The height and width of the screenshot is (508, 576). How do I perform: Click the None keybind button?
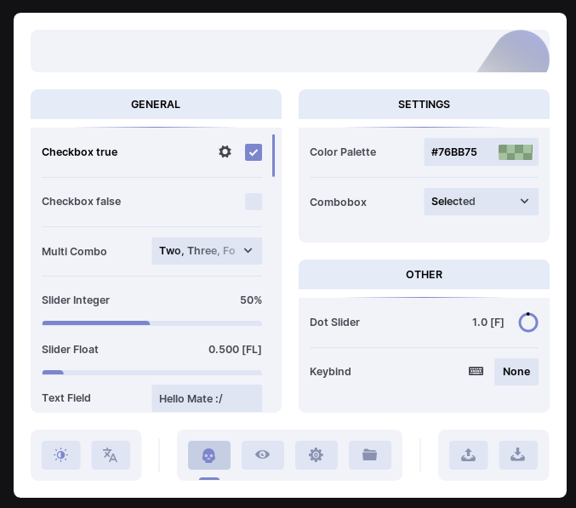516,372
